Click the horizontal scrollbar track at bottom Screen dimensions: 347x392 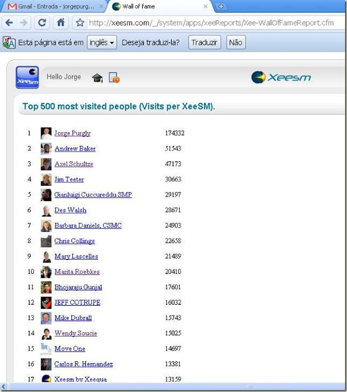tap(175, 387)
